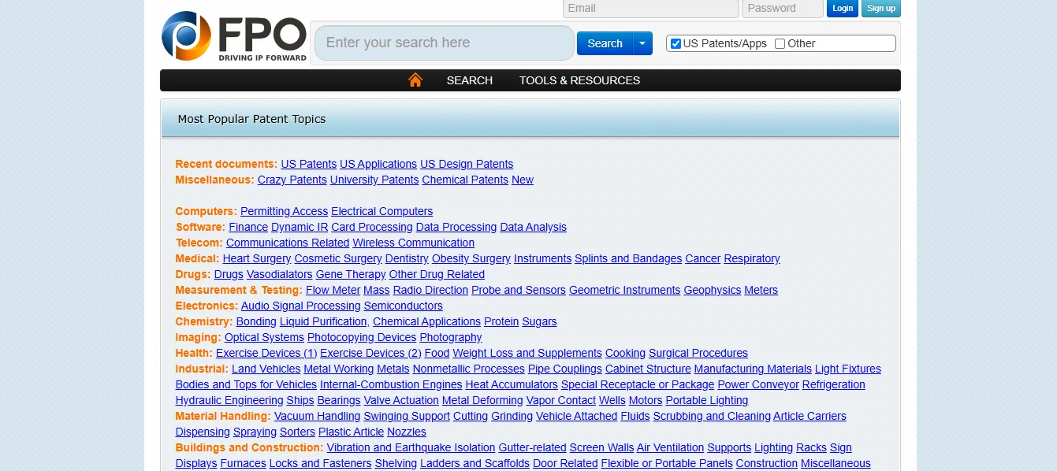The image size is (1057, 471).
Task: Click the FPO logo
Action: point(234,36)
